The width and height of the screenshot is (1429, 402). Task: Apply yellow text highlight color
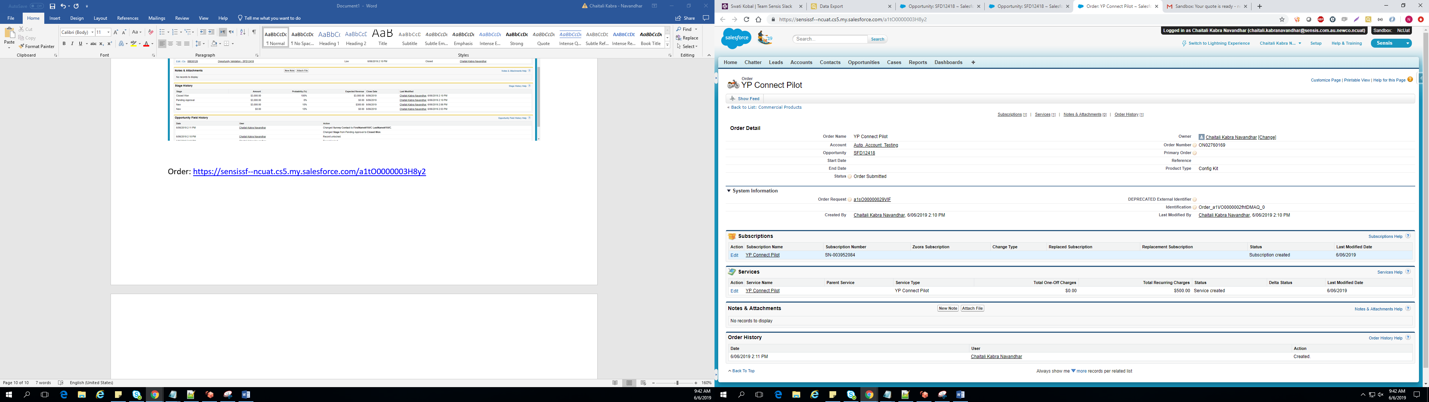(133, 44)
